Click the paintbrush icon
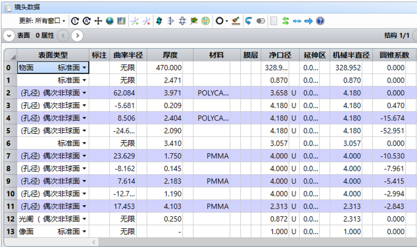The height and width of the screenshot is (247, 417). [236, 21]
